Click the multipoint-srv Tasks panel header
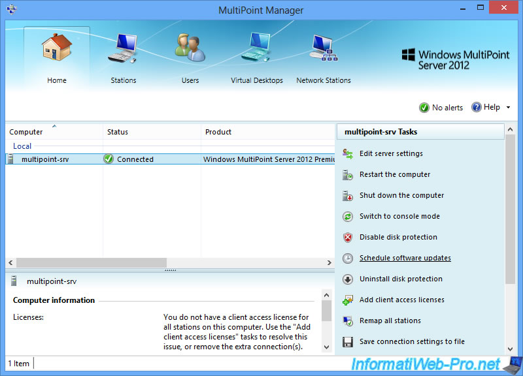The height and width of the screenshot is (376, 523). click(x=420, y=132)
